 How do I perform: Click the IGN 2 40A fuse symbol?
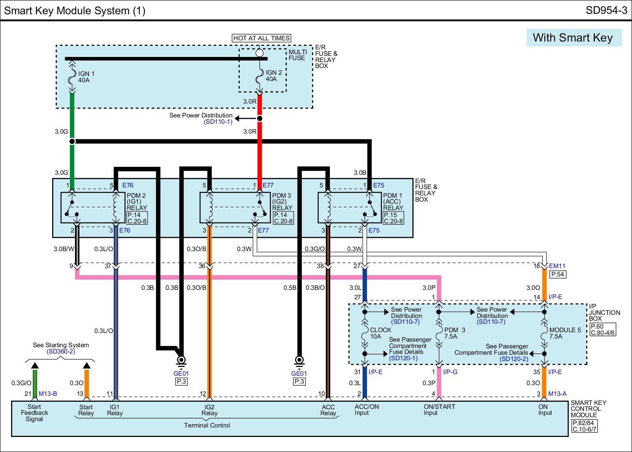pos(260,76)
